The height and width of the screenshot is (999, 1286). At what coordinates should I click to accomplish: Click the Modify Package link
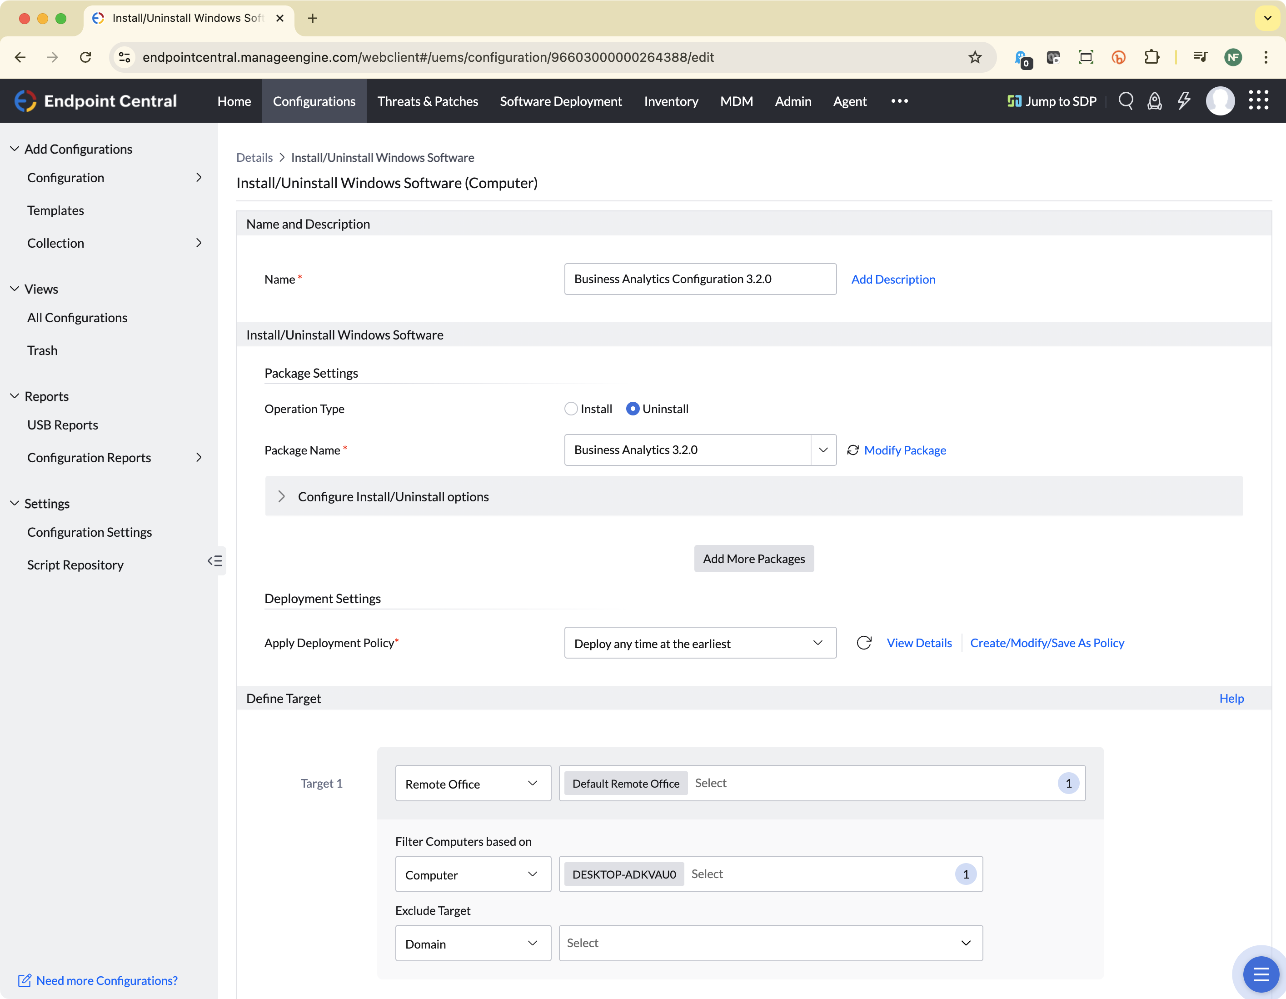(904, 450)
